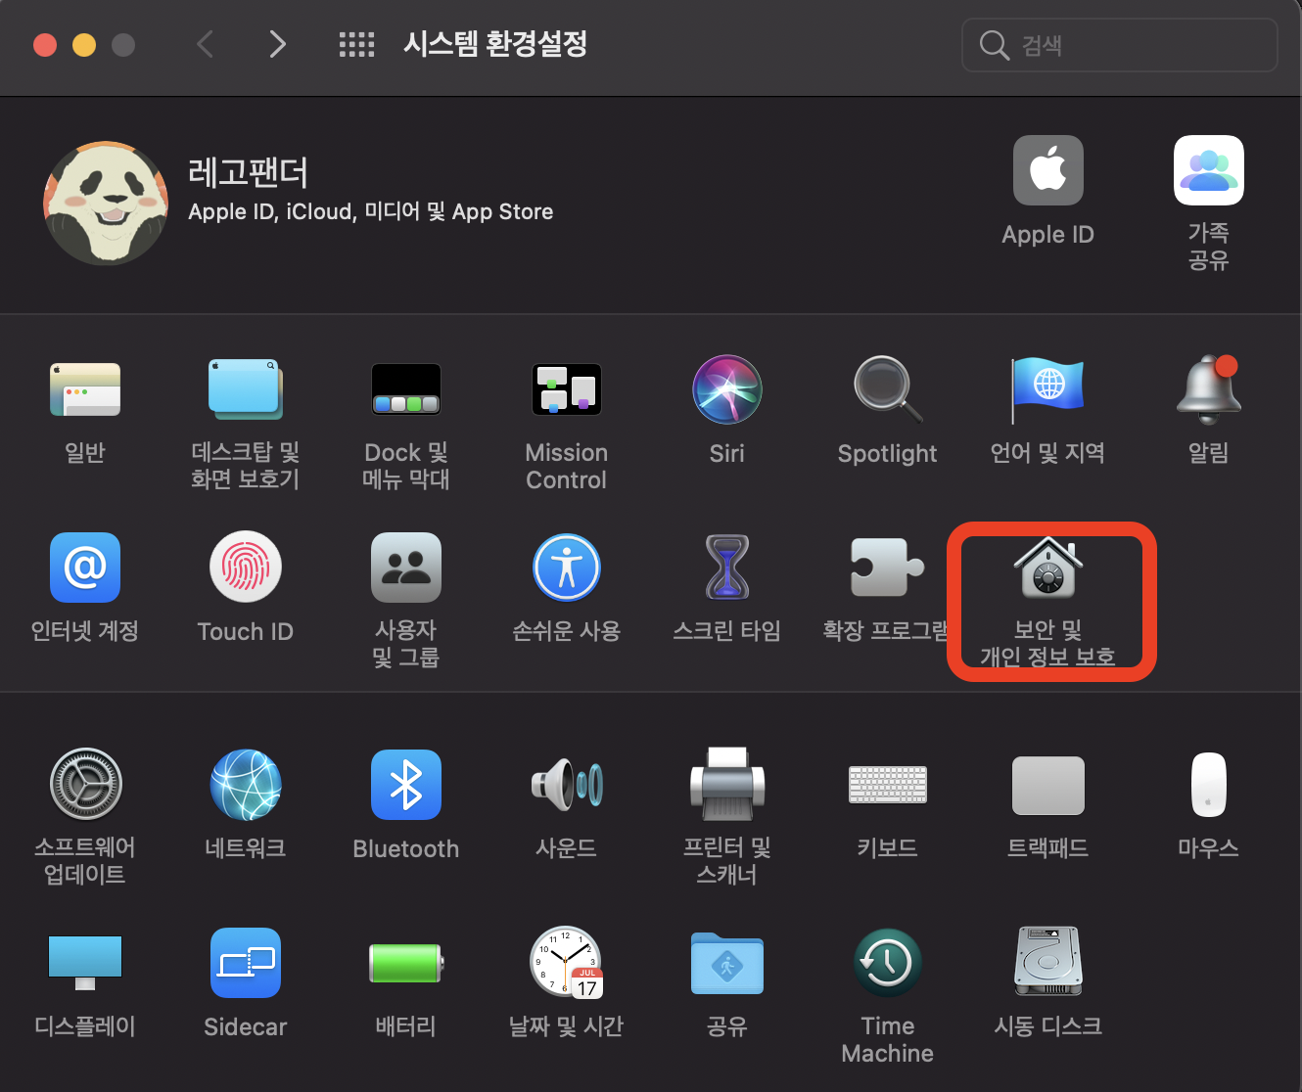Open Sidecar preferences

246,963
